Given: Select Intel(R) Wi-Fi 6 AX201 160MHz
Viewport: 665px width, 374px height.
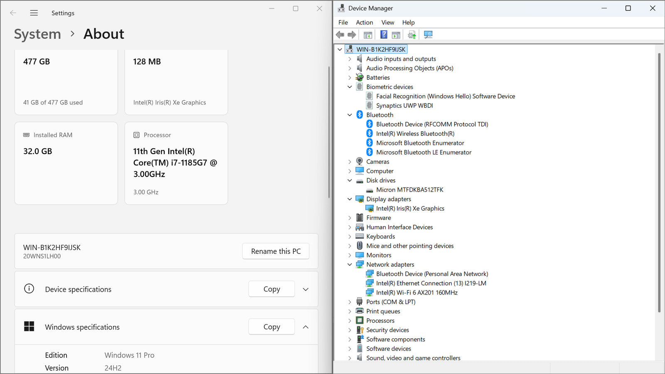Looking at the screenshot, I should click(417, 293).
